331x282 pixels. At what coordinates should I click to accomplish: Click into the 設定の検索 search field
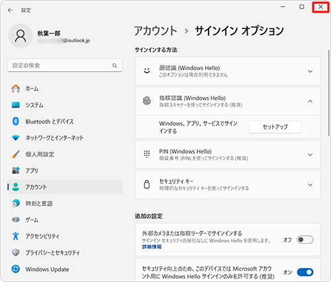(x=65, y=65)
